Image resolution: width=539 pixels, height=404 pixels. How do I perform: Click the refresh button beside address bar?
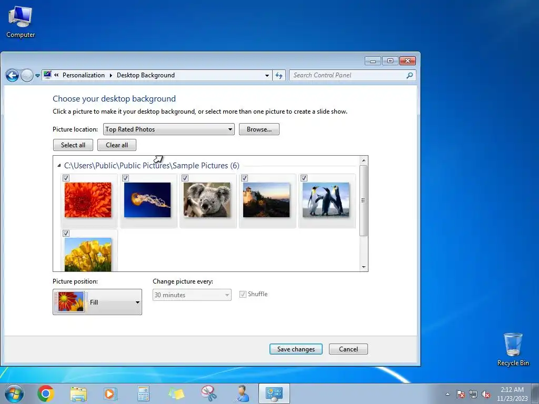point(279,75)
